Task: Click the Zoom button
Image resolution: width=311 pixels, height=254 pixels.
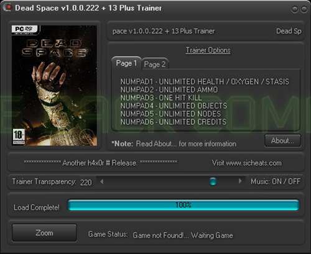Action: point(44,233)
